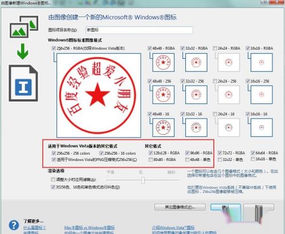Image resolution: width=285 pixels, height=234 pixels.
Task: Open the Mac图标 vs Windows图标 link
Action: pyautogui.click(x=89, y=227)
